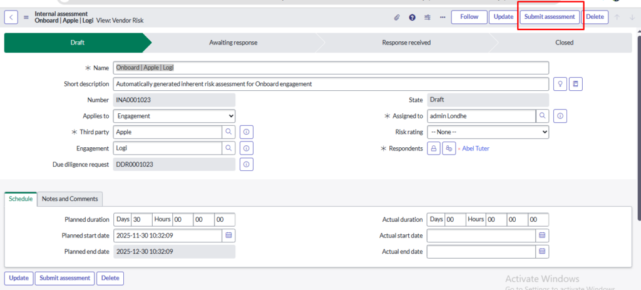Remove Abel Tuter from Respondents
This screenshot has height=290, width=641.
pyautogui.click(x=459, y=149)
